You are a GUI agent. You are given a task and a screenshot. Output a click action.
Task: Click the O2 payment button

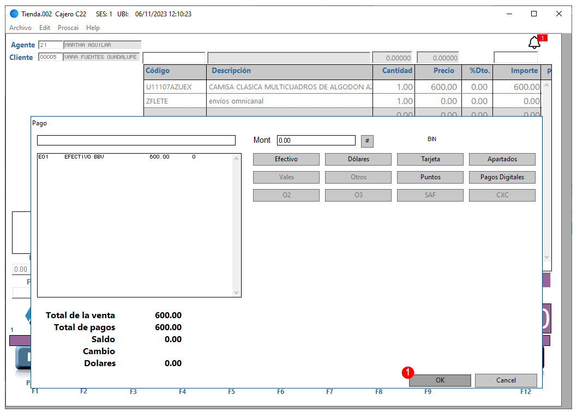pyautogui.click(x=286, y=195)
